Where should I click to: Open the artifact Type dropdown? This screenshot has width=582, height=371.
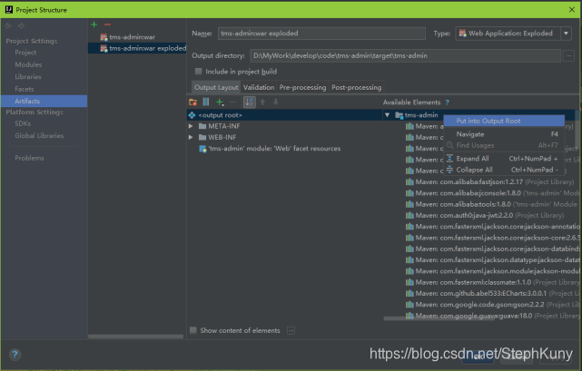566,34
